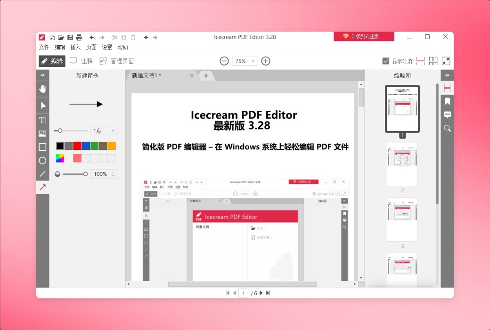
Task: Open the zoom level dropdown
Action: (x=253, y=61)
